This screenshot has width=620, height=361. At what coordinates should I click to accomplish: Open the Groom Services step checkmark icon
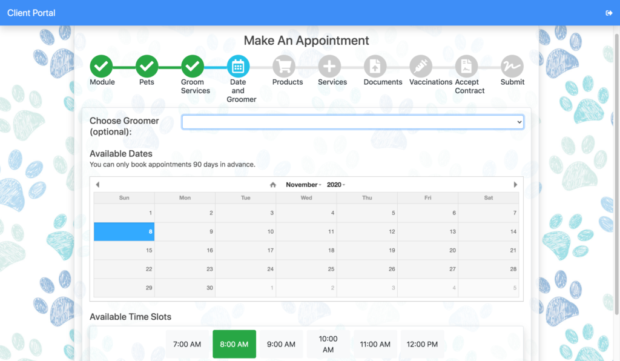pyautogui.click(x=193, y=66)
